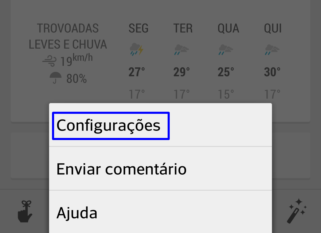The height and width of the screenshot is (233, 321).
Task: Select the QUI forecast day label
Action: (273, 28)
